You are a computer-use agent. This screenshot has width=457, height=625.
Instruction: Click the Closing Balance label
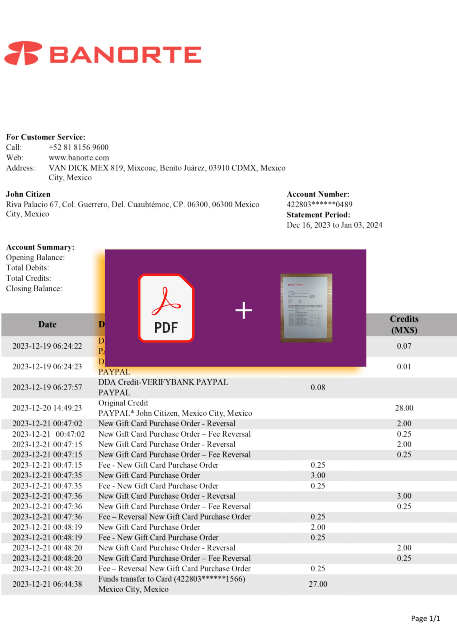(x=34, y=288)
